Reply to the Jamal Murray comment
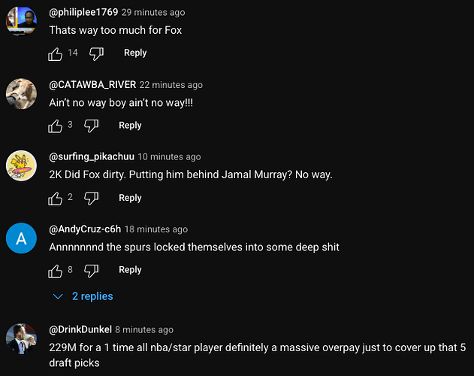The height and width of the screenshot is (376, 474). click(x=130, y=198)
